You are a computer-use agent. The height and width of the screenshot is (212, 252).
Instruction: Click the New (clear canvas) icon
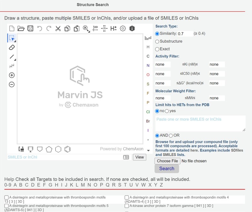pyautogui.click(x=12, y=28)
